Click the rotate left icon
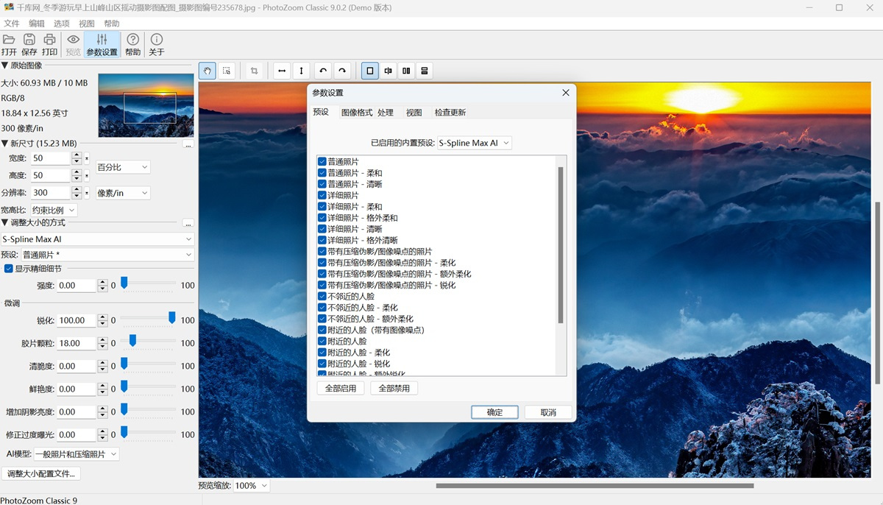Screen dimensions: 883x505 click(x=322, y=70)
